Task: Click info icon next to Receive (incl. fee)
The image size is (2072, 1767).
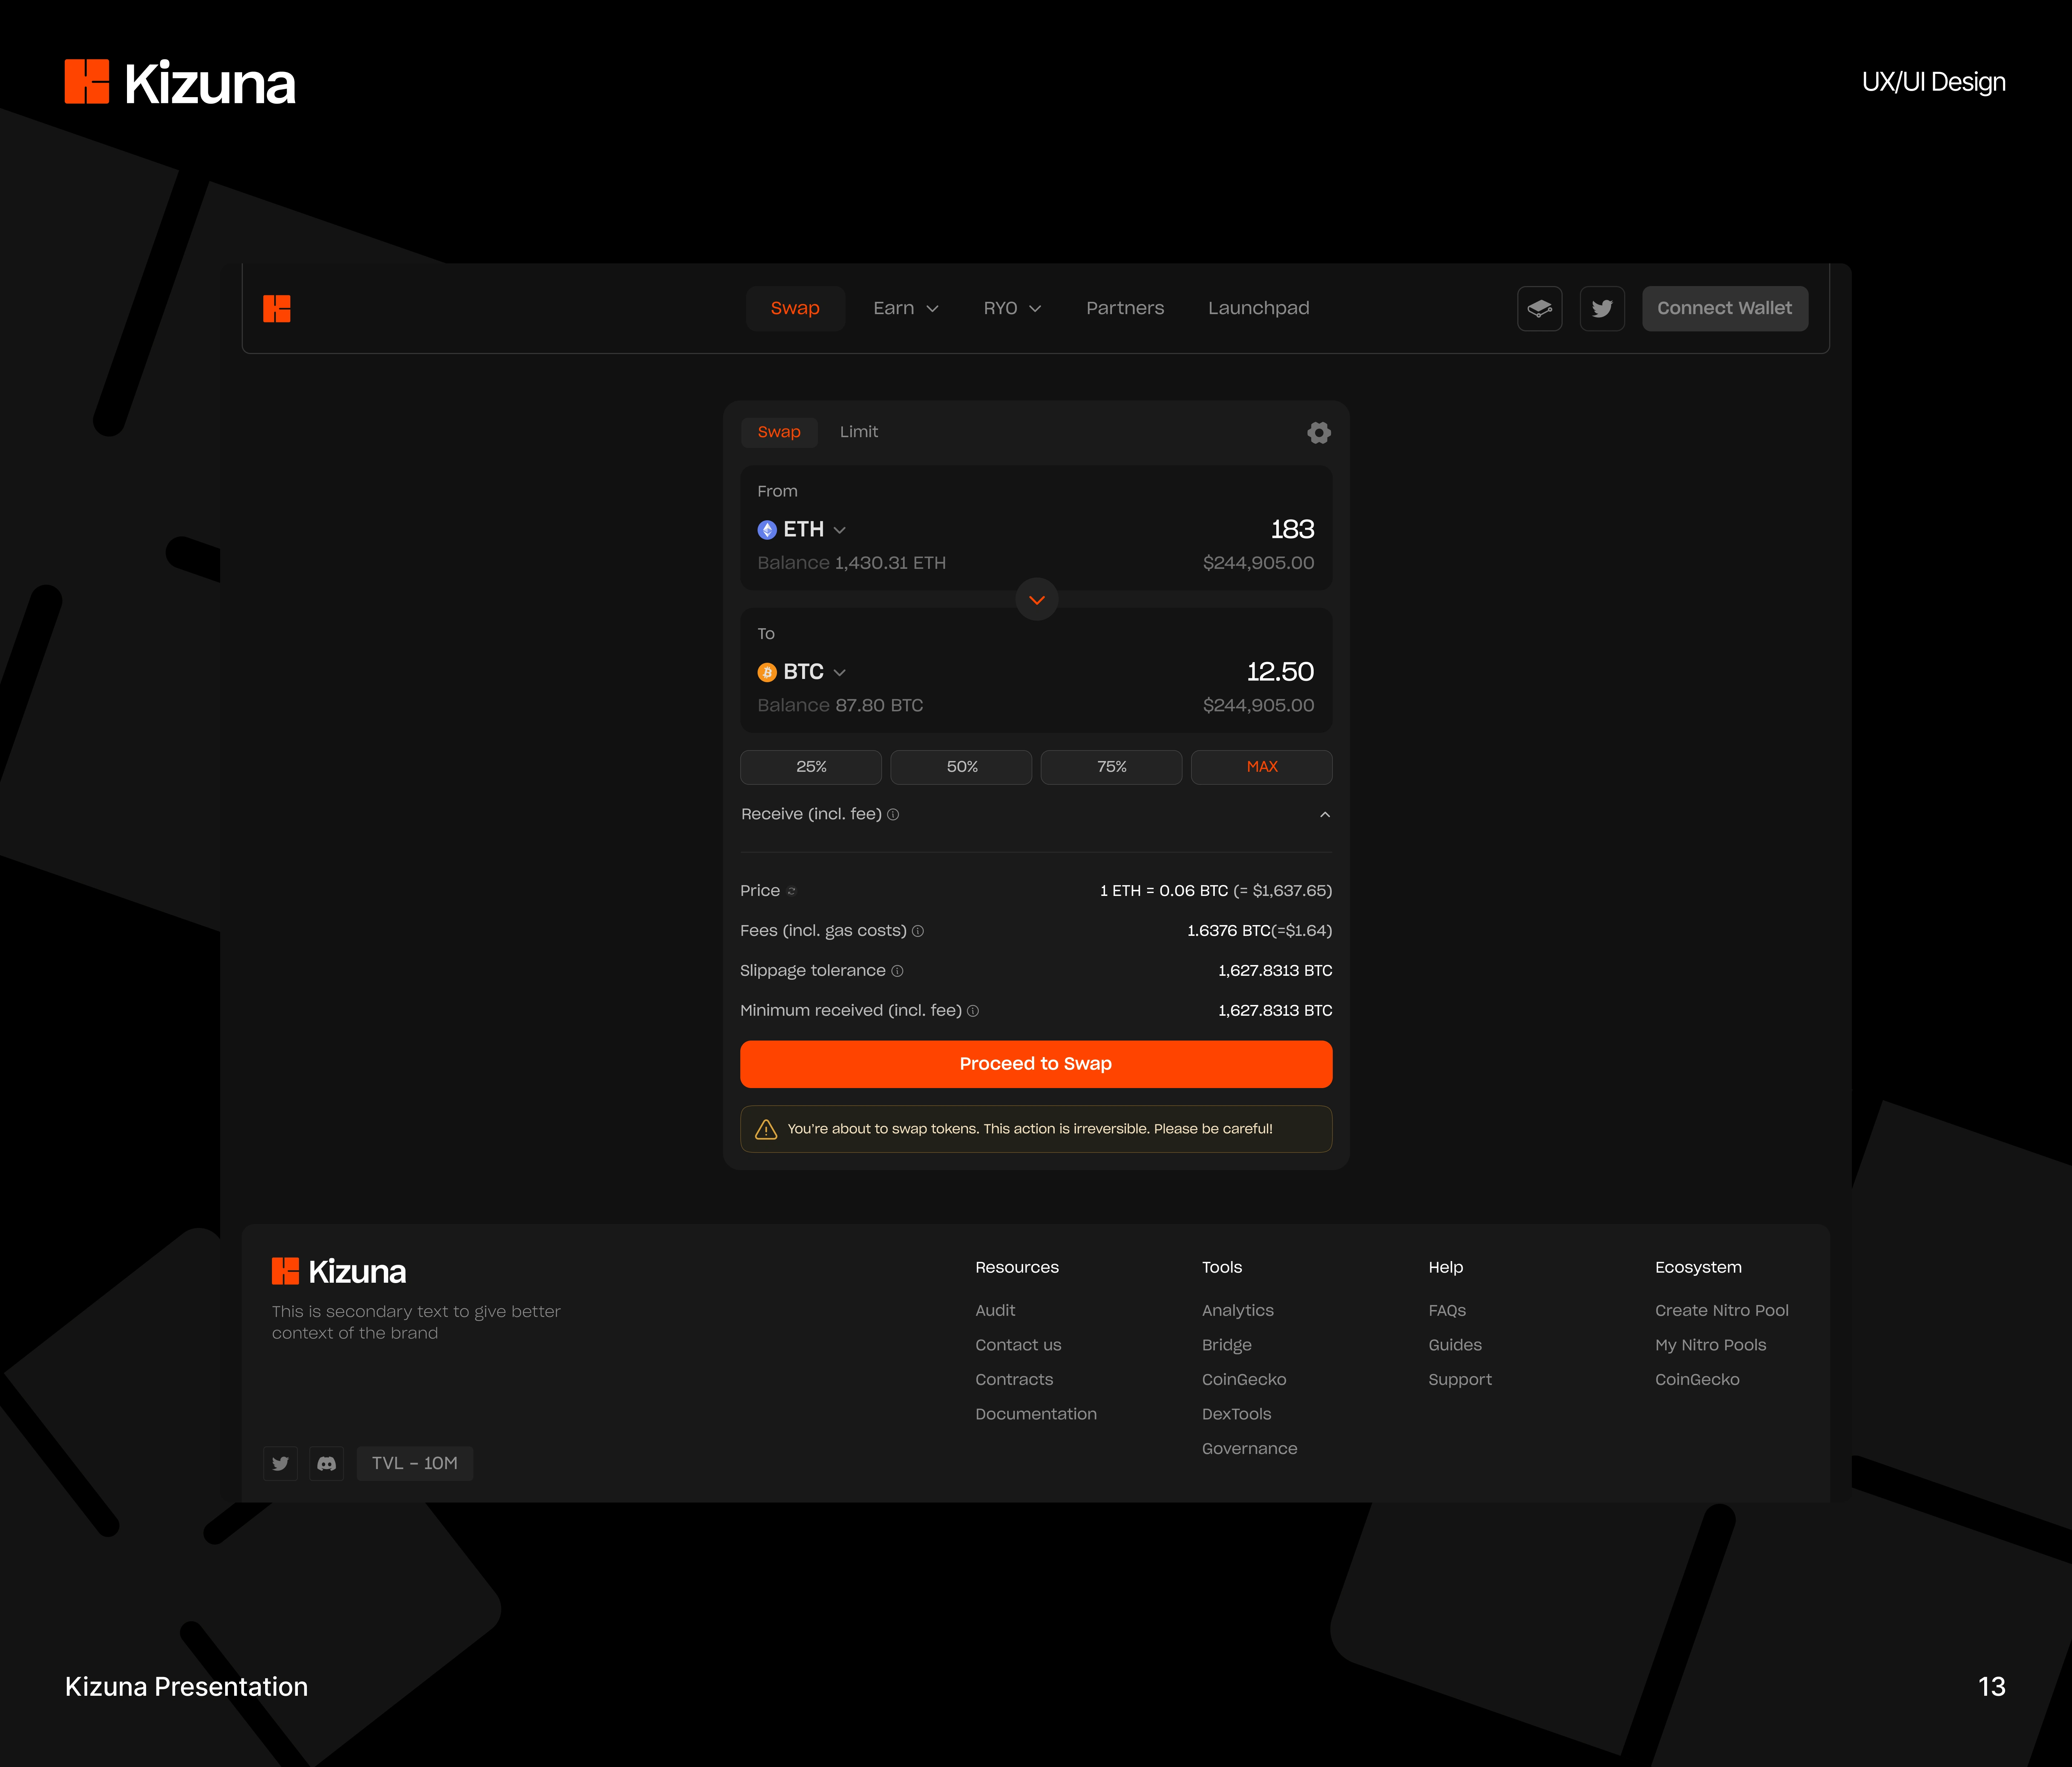Action: (893, 815)
